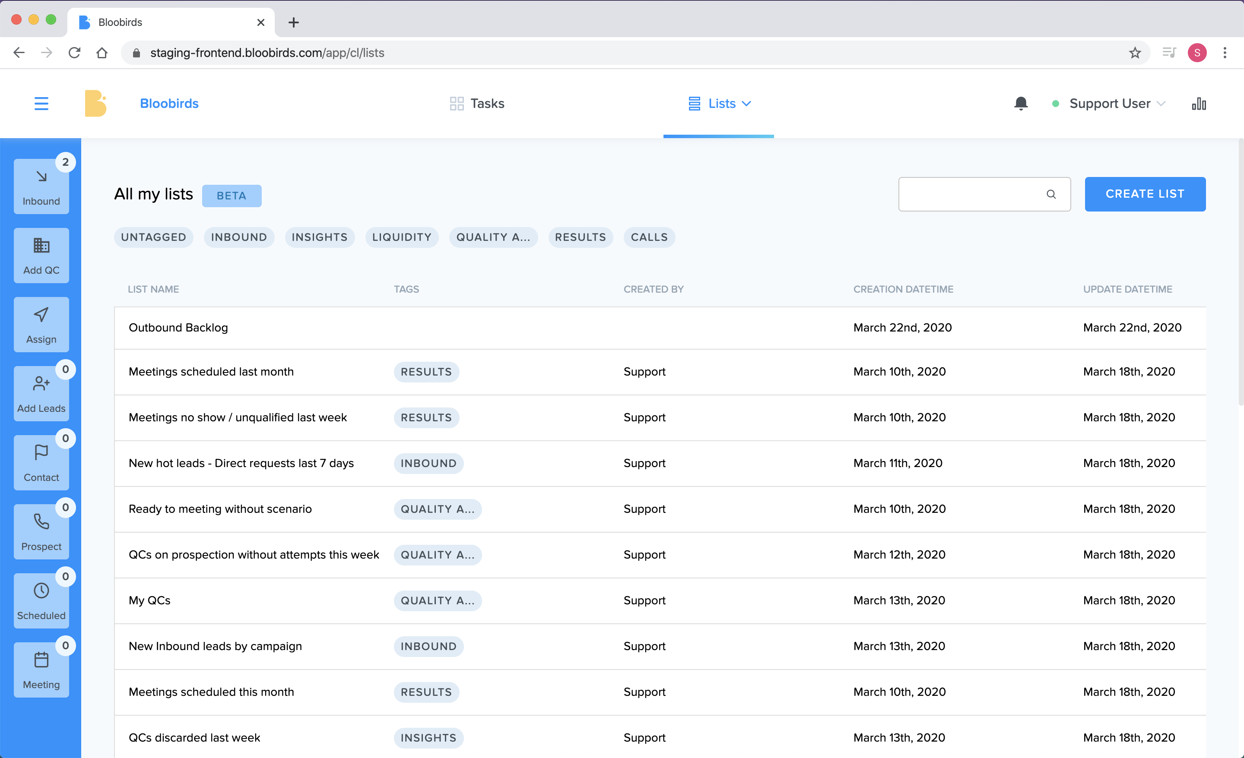The width and height of the screenshot is (1244, 758).
Task: Click the CREATED BY column header
Action: [653, 289]
